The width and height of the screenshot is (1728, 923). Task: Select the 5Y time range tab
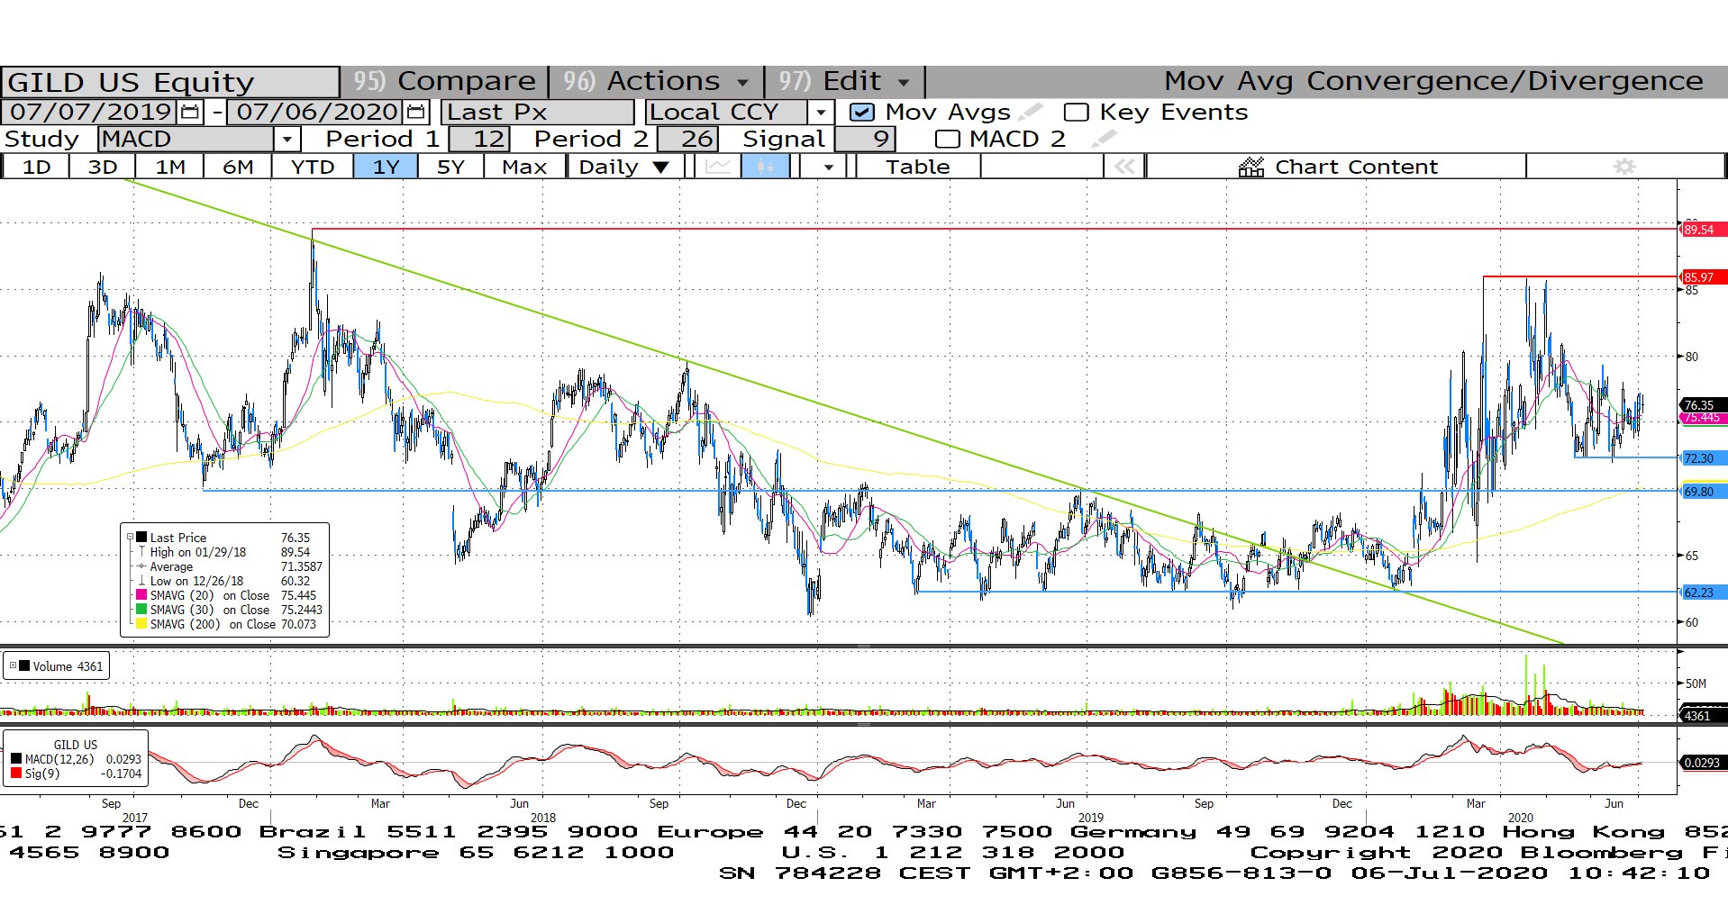[x=450, y=167]
